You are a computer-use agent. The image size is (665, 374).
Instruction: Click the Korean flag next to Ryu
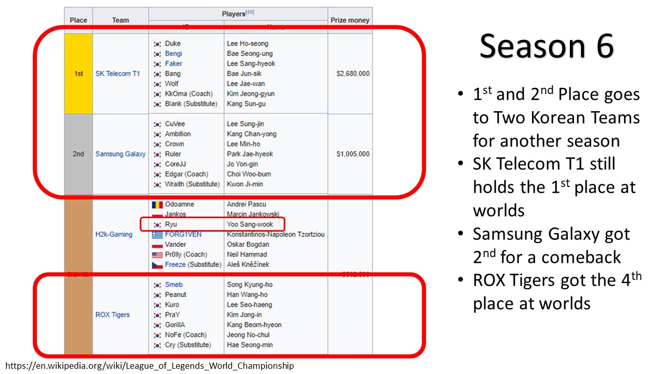[157, 225]
